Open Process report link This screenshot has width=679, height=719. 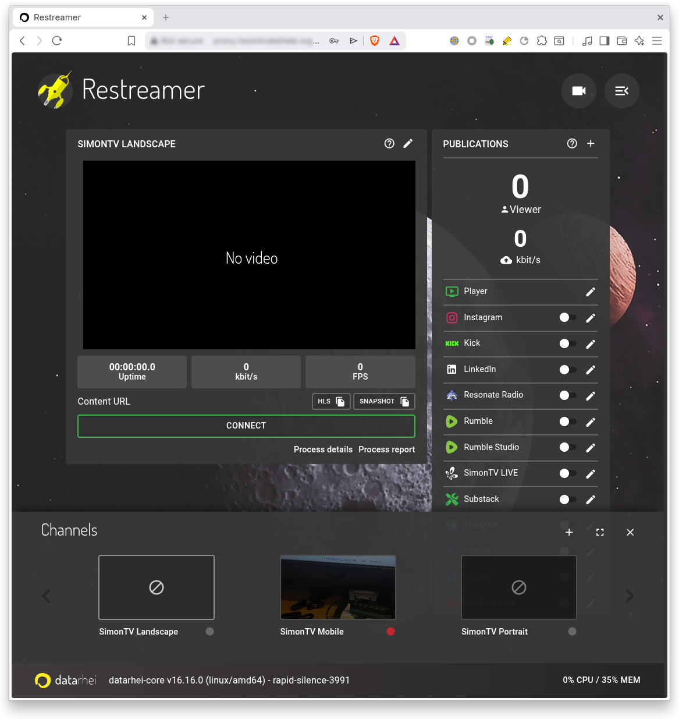[x=387, y=449]
